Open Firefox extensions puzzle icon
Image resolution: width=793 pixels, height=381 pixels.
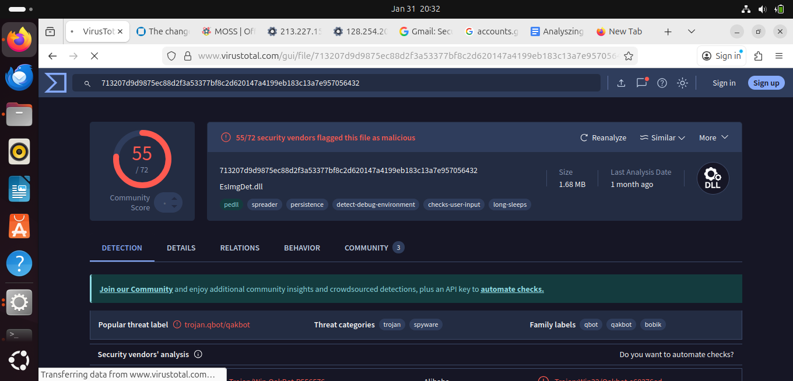pos(758,56)
